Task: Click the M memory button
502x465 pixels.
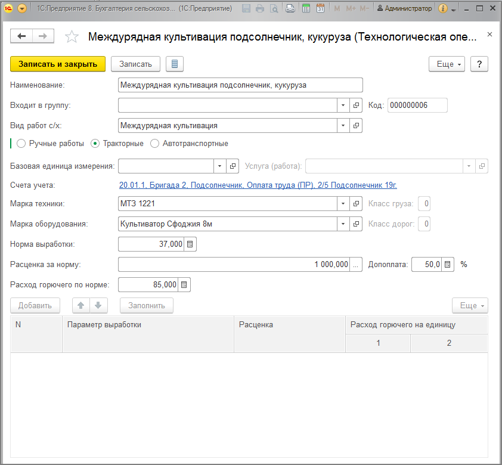Action: 337,8
